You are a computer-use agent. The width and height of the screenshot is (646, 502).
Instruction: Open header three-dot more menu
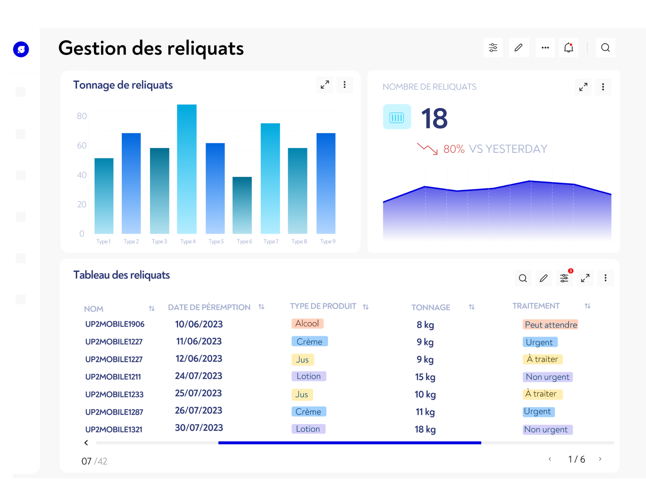545,48
